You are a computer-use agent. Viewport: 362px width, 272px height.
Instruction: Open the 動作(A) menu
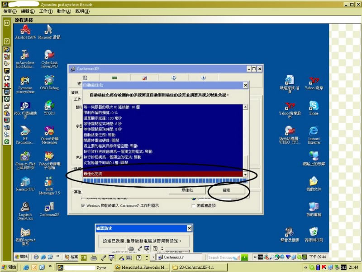64,11
